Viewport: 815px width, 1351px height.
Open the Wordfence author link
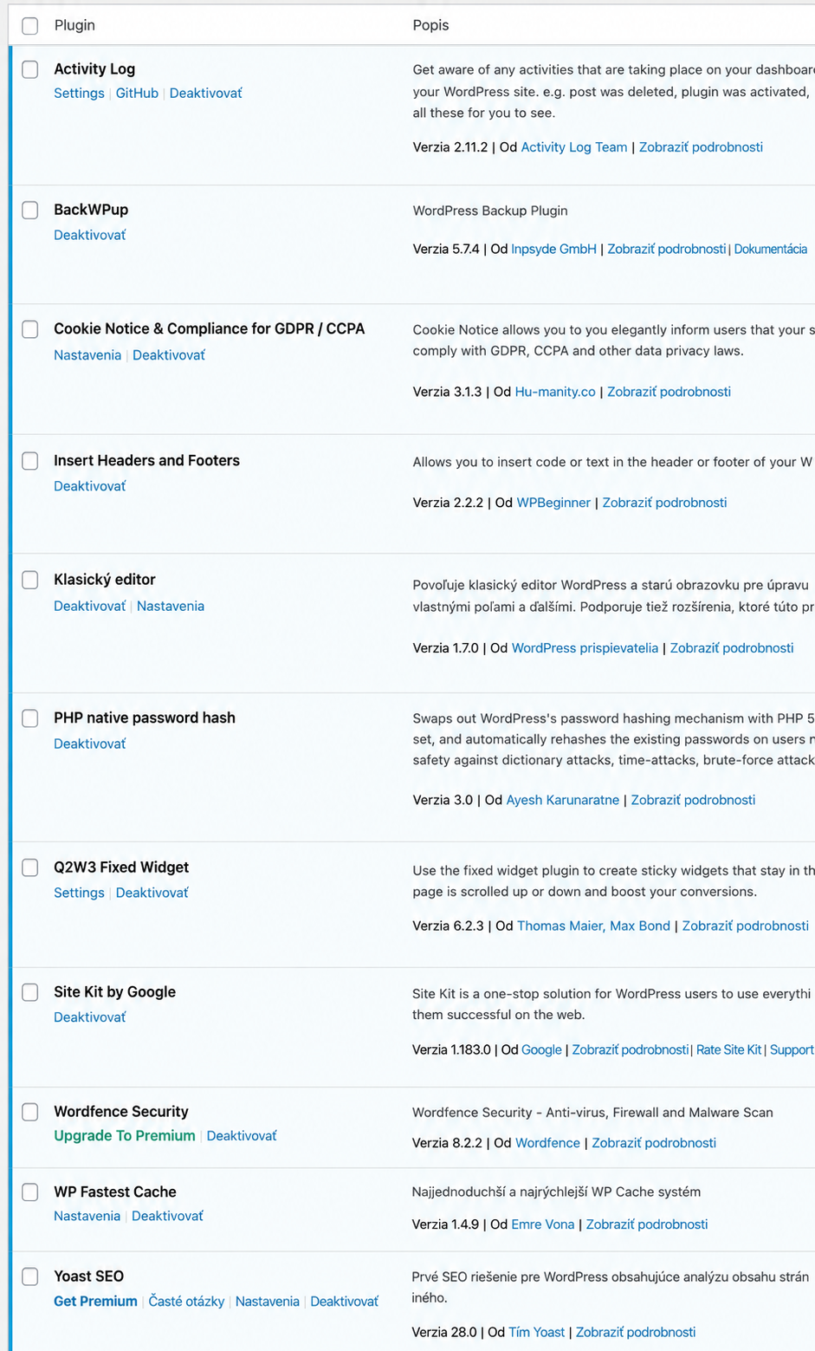point(547,1143)
